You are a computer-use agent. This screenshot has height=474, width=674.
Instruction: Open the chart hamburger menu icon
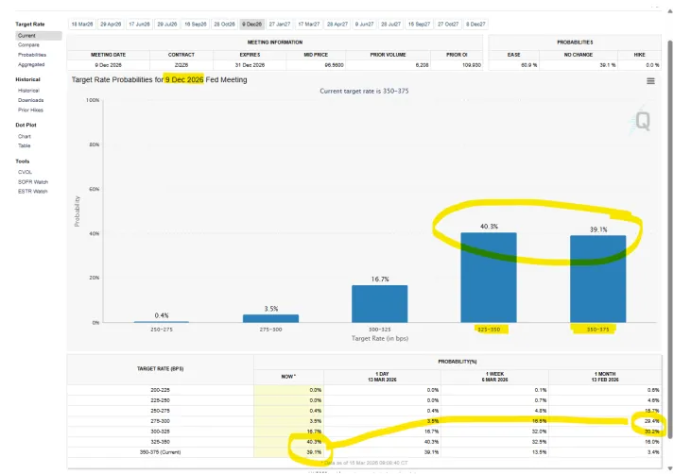[650, 80]
